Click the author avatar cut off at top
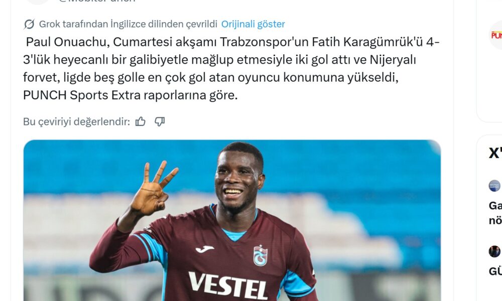 click(x=38, y=2)
